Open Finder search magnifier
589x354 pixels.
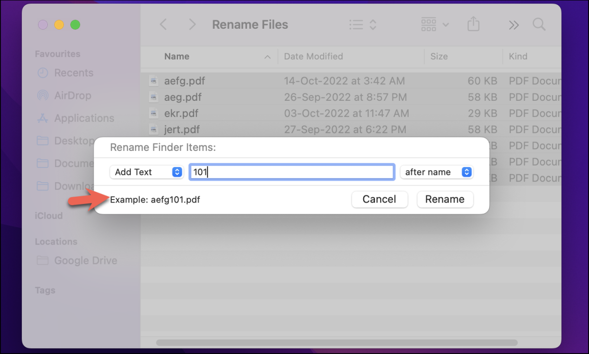[x=539, y=24]
